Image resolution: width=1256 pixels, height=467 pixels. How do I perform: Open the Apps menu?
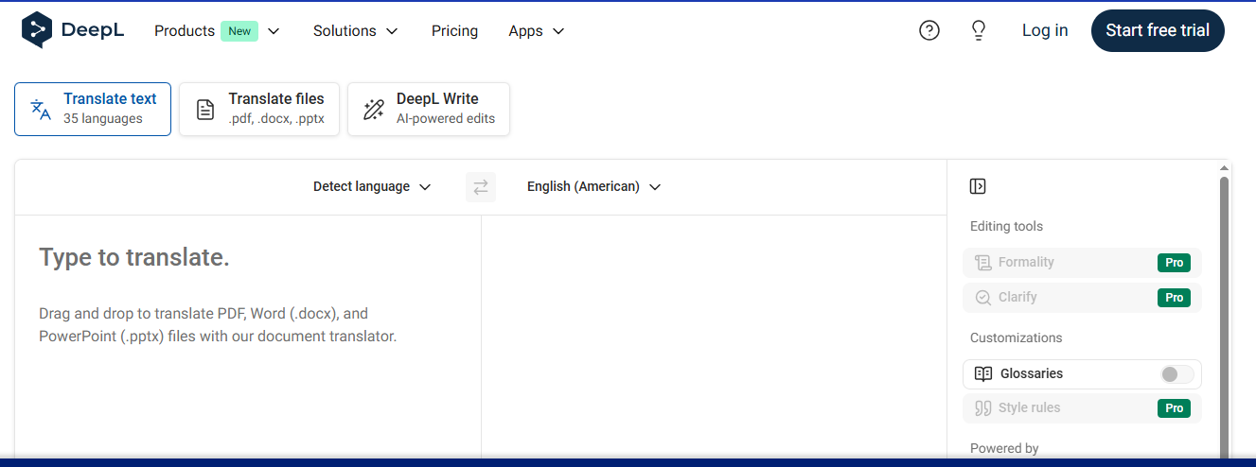pos(536,31)
